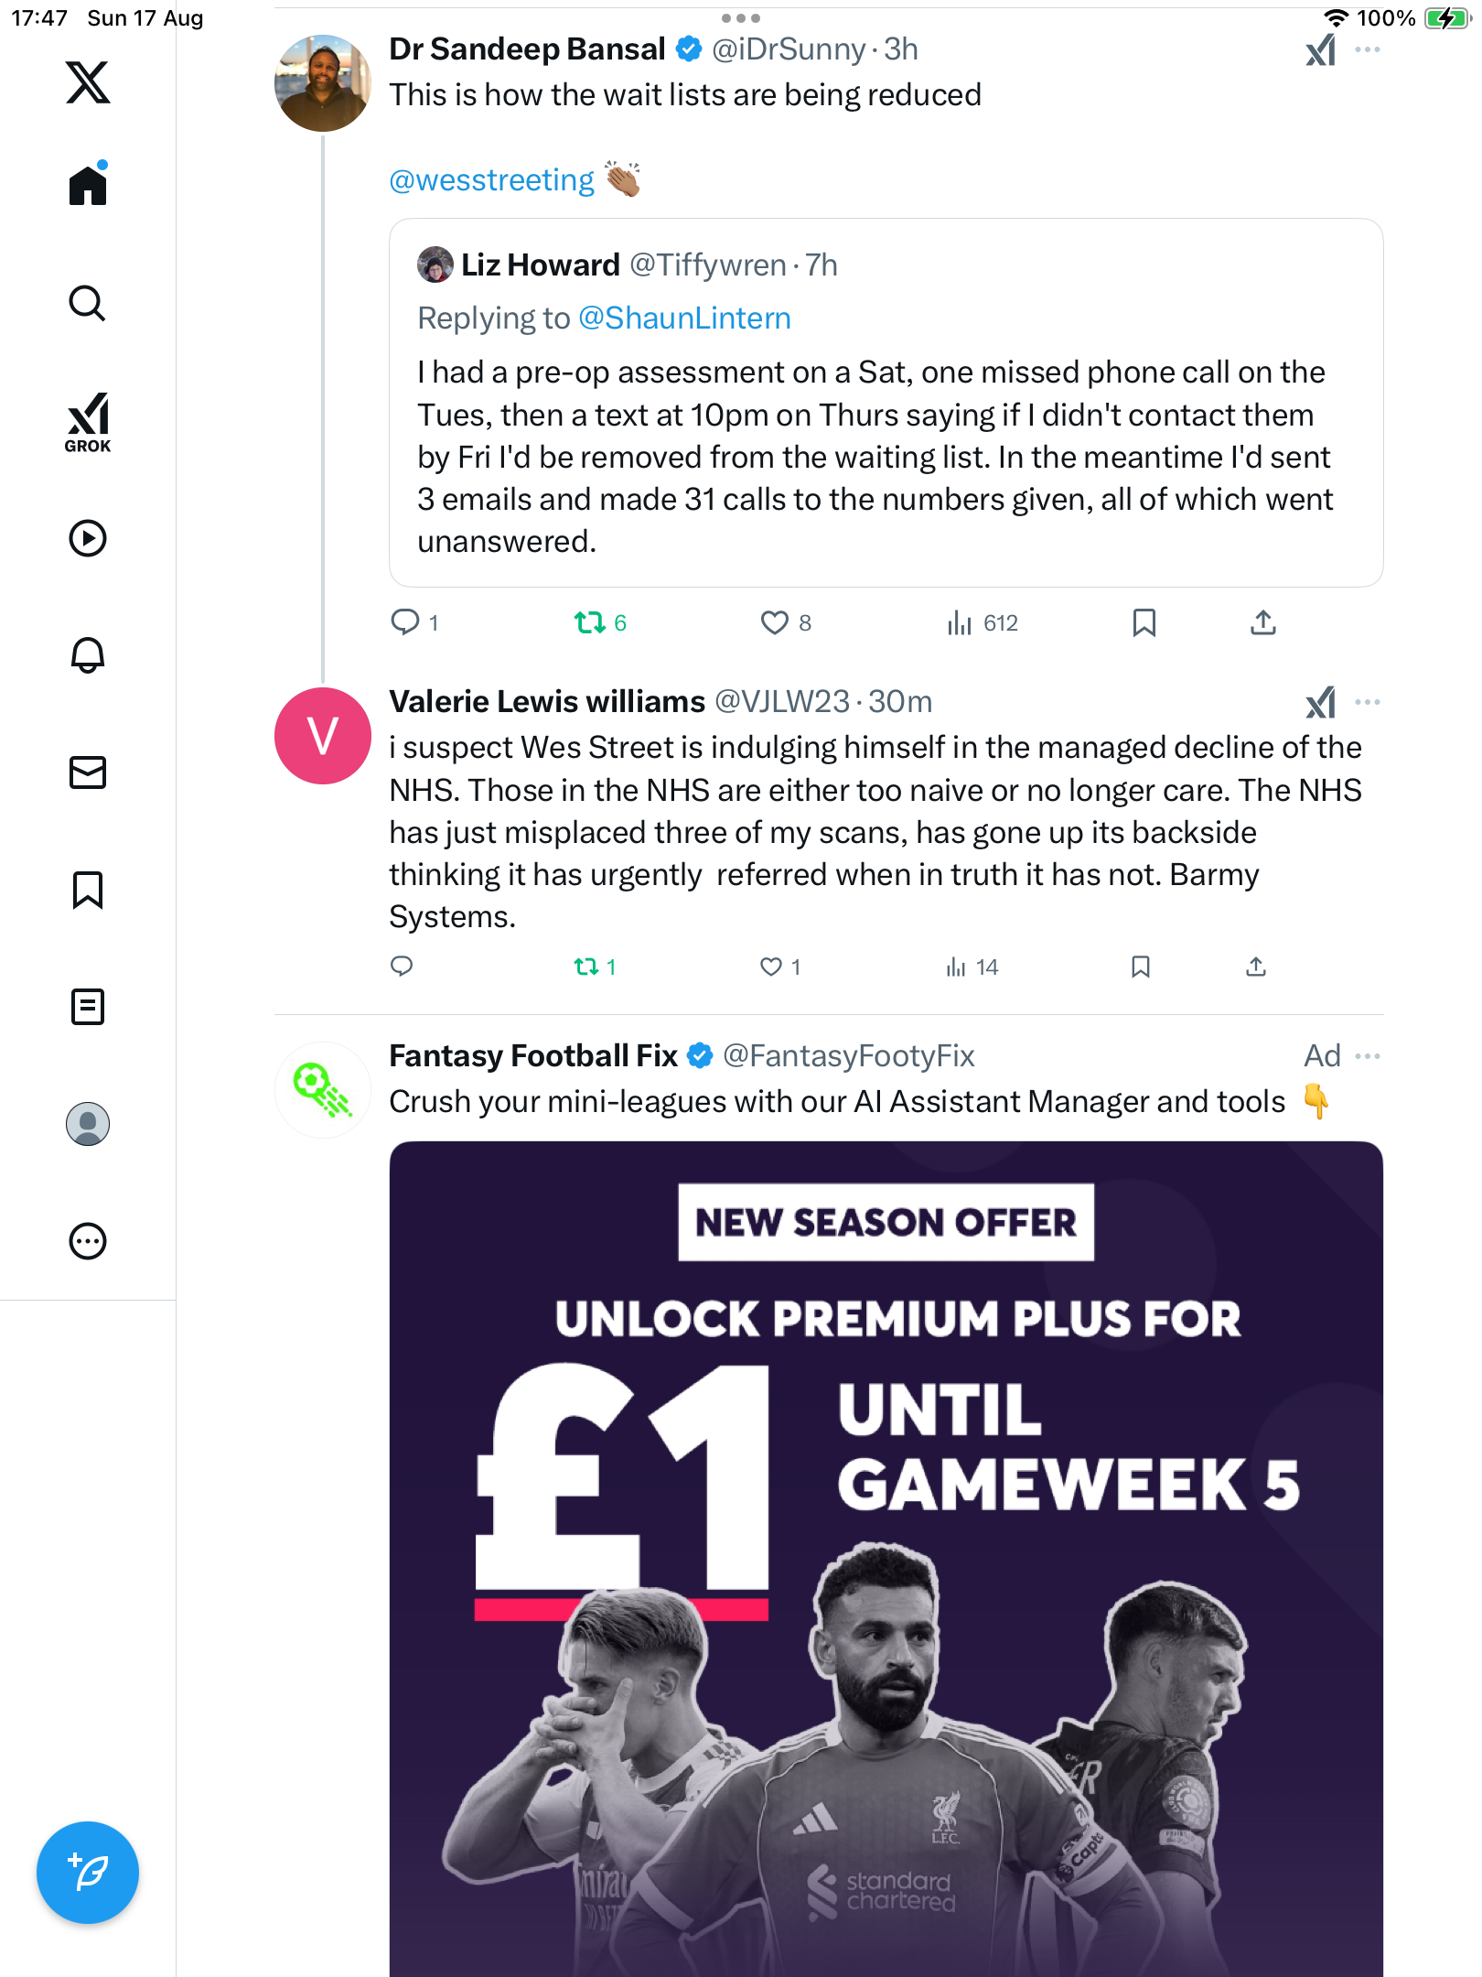Open the @ShaunLintern profile link
This screenshot has height=1977, width=1482.
tap(684, 319)
